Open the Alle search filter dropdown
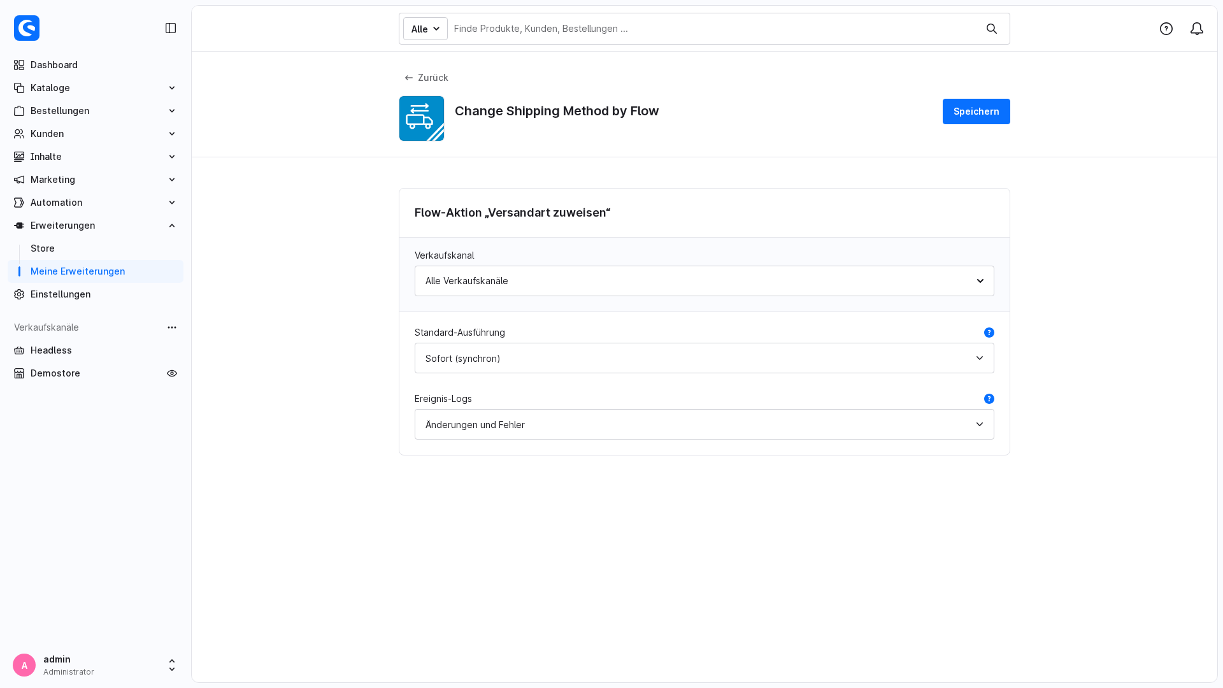1223x688 pixels. [426, 29]
